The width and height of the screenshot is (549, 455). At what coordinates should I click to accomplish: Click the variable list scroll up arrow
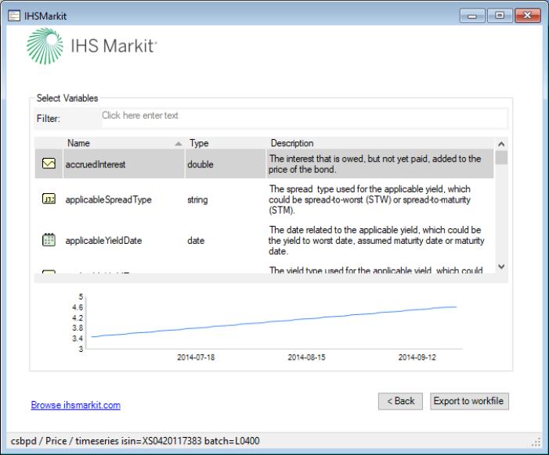click(x=502, y=145)
